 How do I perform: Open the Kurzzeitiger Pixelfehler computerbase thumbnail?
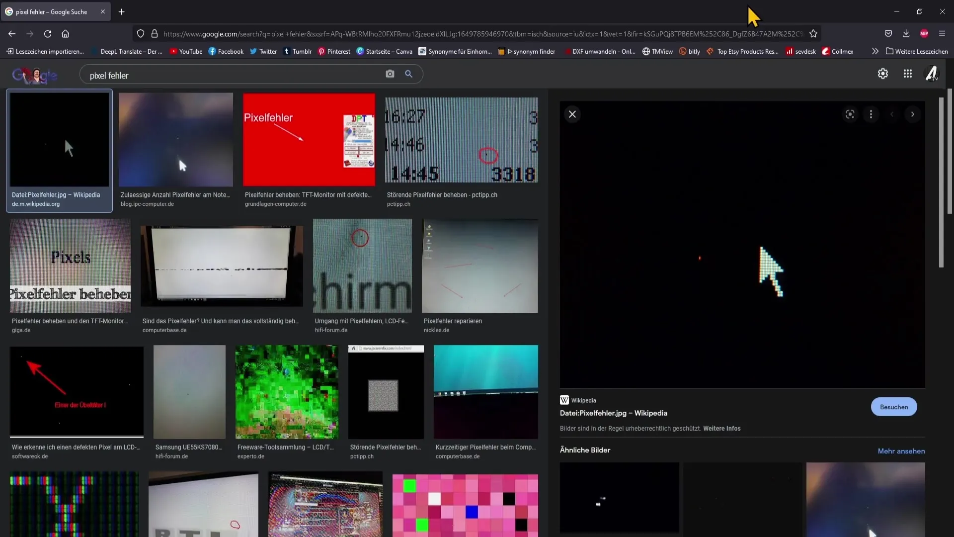click(x=486, y=392)
